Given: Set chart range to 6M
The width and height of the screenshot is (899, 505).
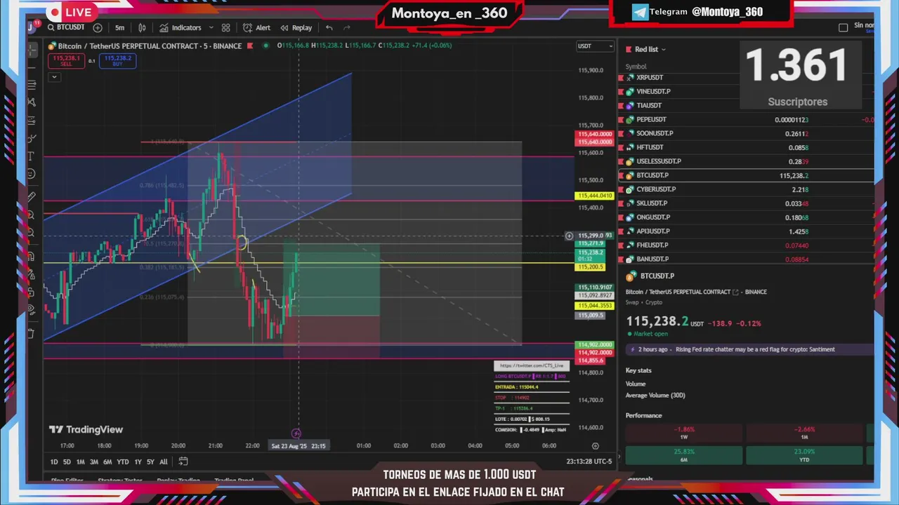Looking at the screenshot, I should (x=107, y=462).
